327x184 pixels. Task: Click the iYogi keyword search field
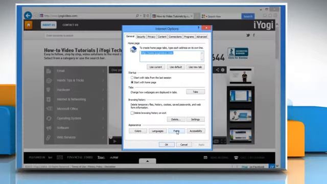coord(82,35)
